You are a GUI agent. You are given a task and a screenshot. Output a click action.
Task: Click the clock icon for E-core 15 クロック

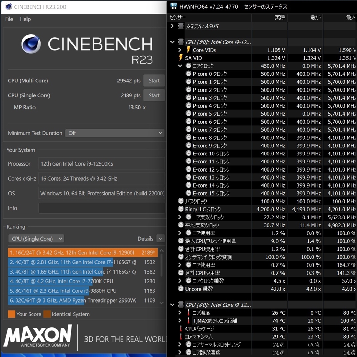(x=188, y=193)
